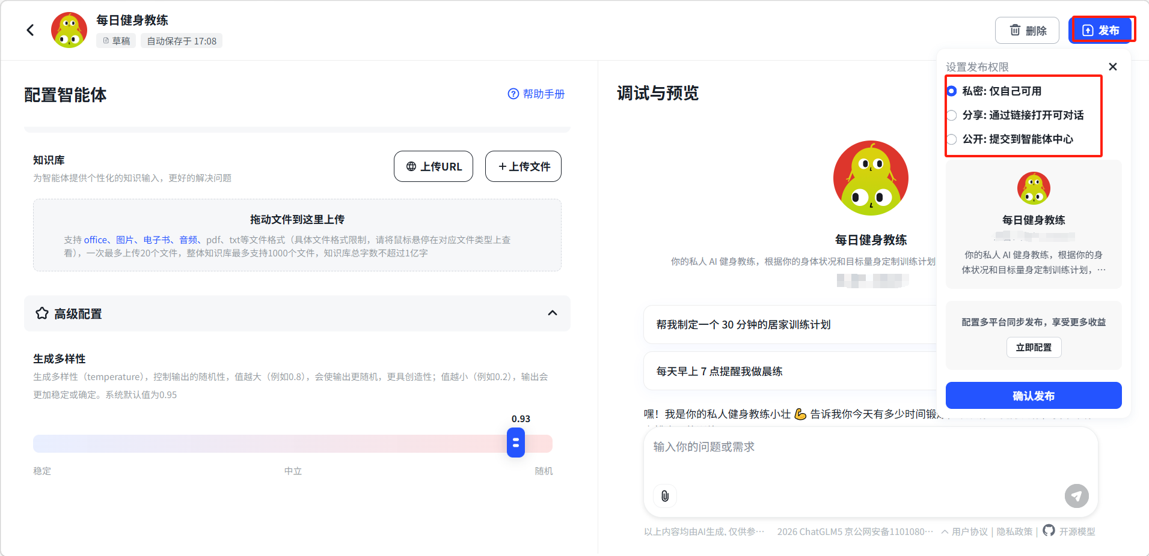This screenshot has height=556, width=1149.
Task: Expand the footer caret before user agreement
Action: [945, 531]
